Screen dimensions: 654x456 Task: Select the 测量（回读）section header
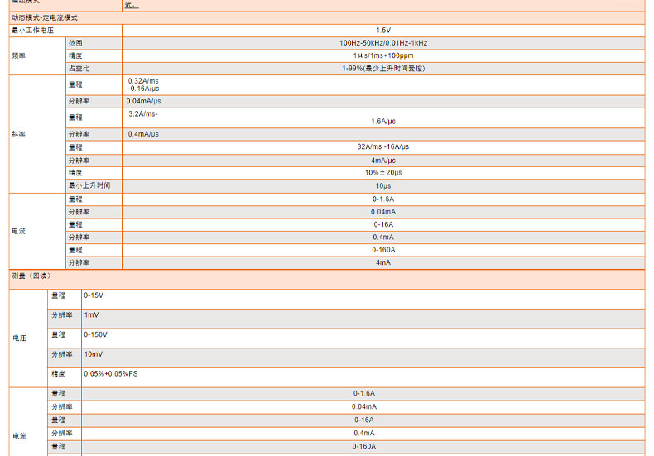click(31, 276)
